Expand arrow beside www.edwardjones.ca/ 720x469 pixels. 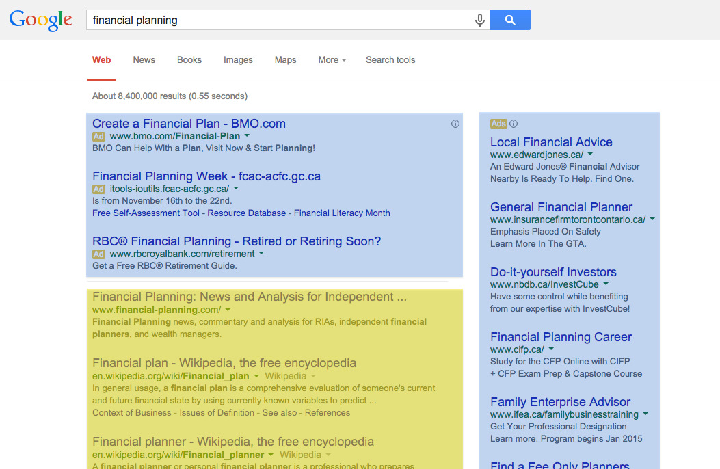tap(591, 155)
